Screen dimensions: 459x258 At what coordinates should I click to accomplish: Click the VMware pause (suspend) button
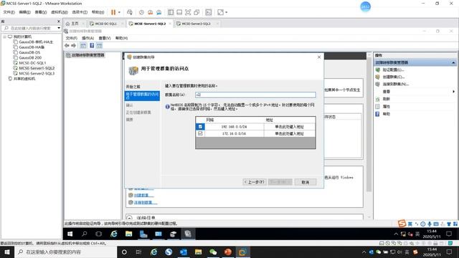pos(113,12)
